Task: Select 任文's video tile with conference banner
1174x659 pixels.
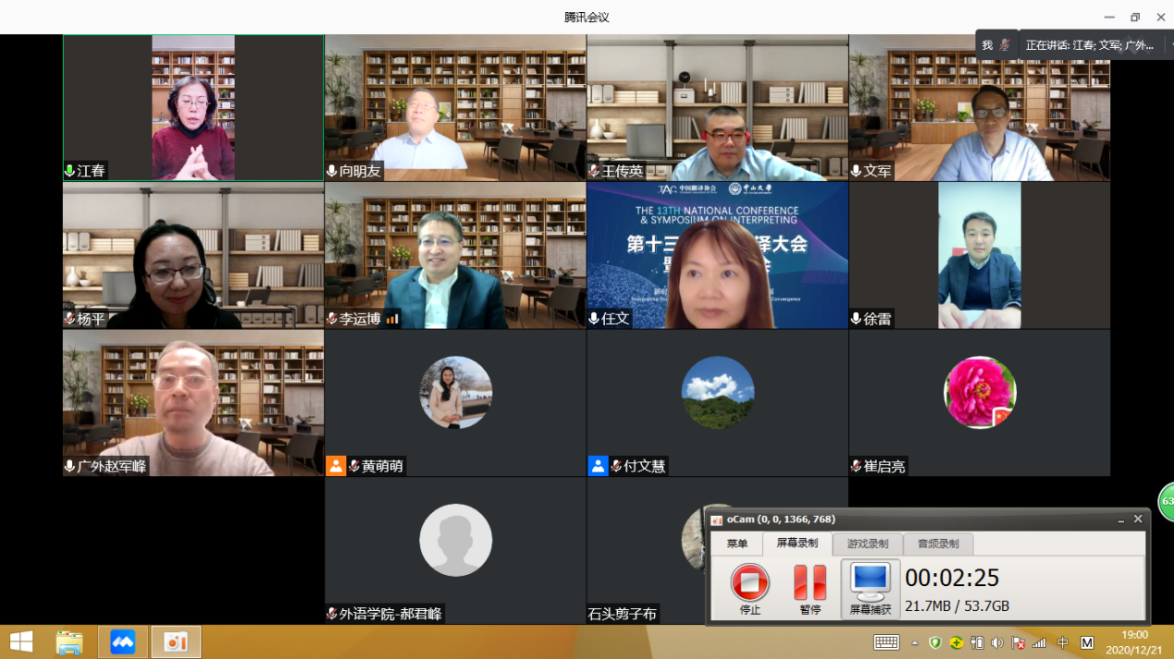Action: (x=717, y=254)
